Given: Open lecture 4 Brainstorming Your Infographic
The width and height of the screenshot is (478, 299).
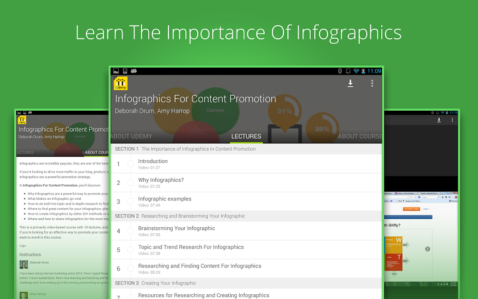Looking at the screenshot, I should click(246, 231).
